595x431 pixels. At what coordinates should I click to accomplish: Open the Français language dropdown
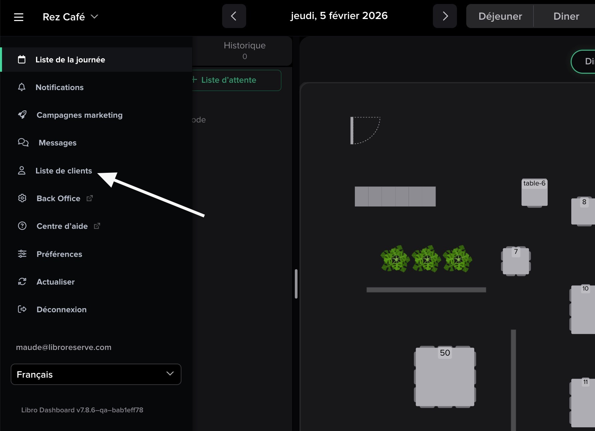[x=96, y=374]
